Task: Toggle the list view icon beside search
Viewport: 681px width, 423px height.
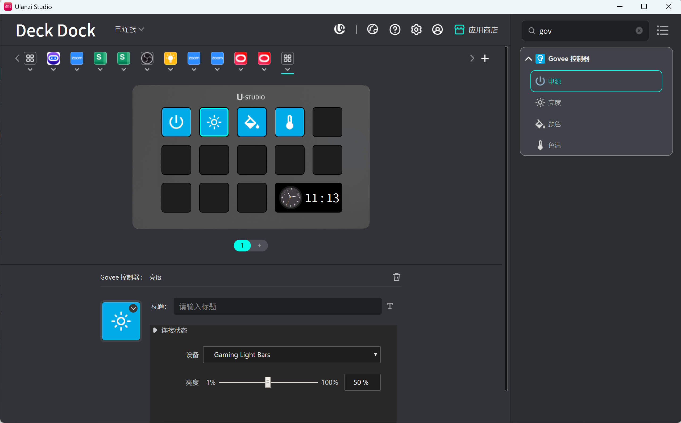Action: point(662,30)
